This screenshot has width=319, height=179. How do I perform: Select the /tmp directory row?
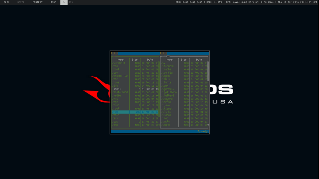tap(135, 125)
